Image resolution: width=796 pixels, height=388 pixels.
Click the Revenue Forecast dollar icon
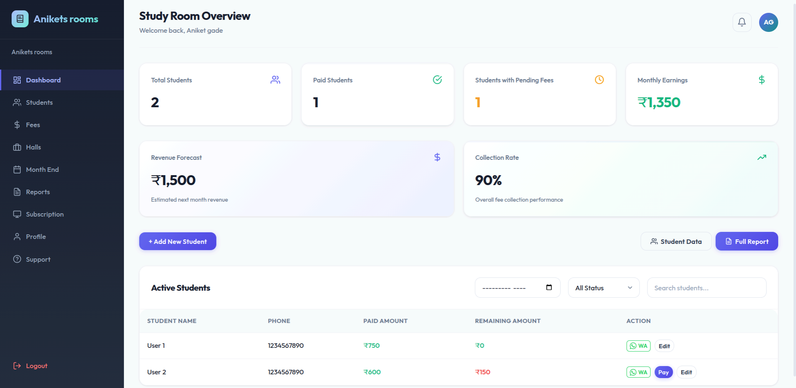437,157
